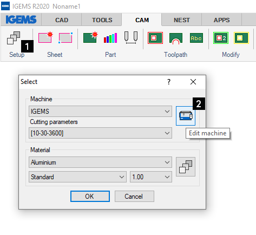Switch to the APPS tab
256x235 pixels.
coord(221,20)
